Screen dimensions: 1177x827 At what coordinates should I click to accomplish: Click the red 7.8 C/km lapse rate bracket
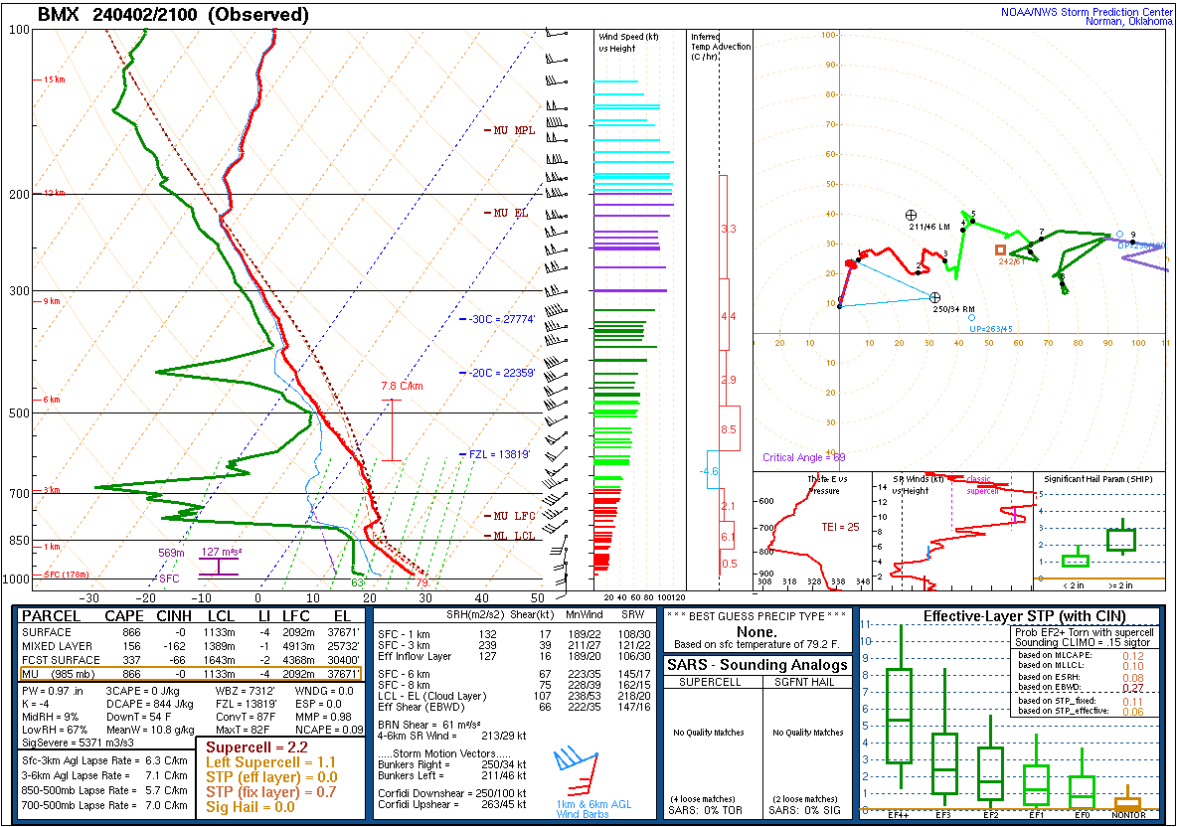click(x=392, y=430)
